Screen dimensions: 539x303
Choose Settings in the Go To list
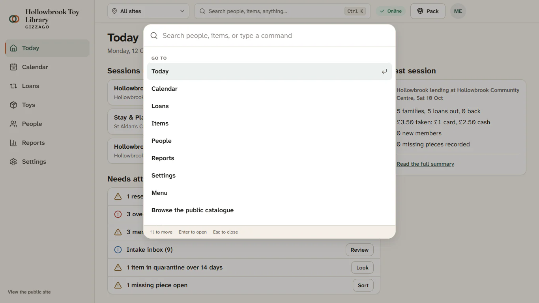click(269, 176)
